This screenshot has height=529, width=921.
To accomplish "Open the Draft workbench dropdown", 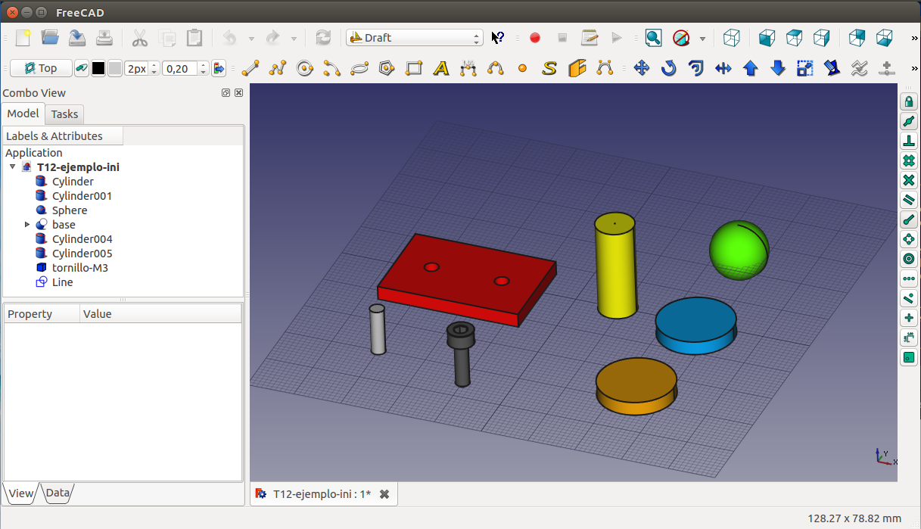I will tap(414, 38).
